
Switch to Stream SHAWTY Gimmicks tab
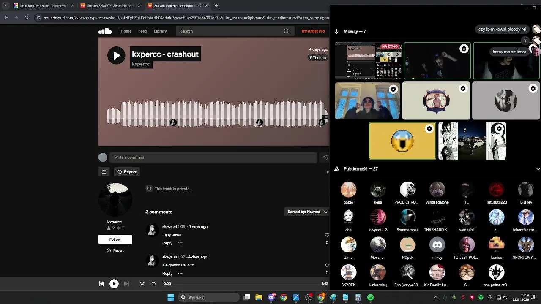110,6
